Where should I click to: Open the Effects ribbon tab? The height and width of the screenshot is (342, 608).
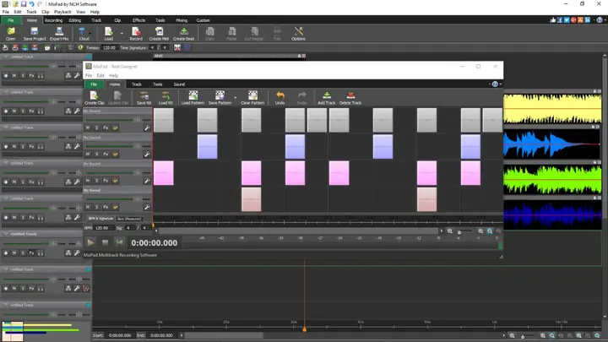click(x=138, y=20)
